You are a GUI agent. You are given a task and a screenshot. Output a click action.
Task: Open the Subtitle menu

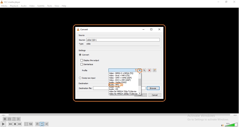41,6
